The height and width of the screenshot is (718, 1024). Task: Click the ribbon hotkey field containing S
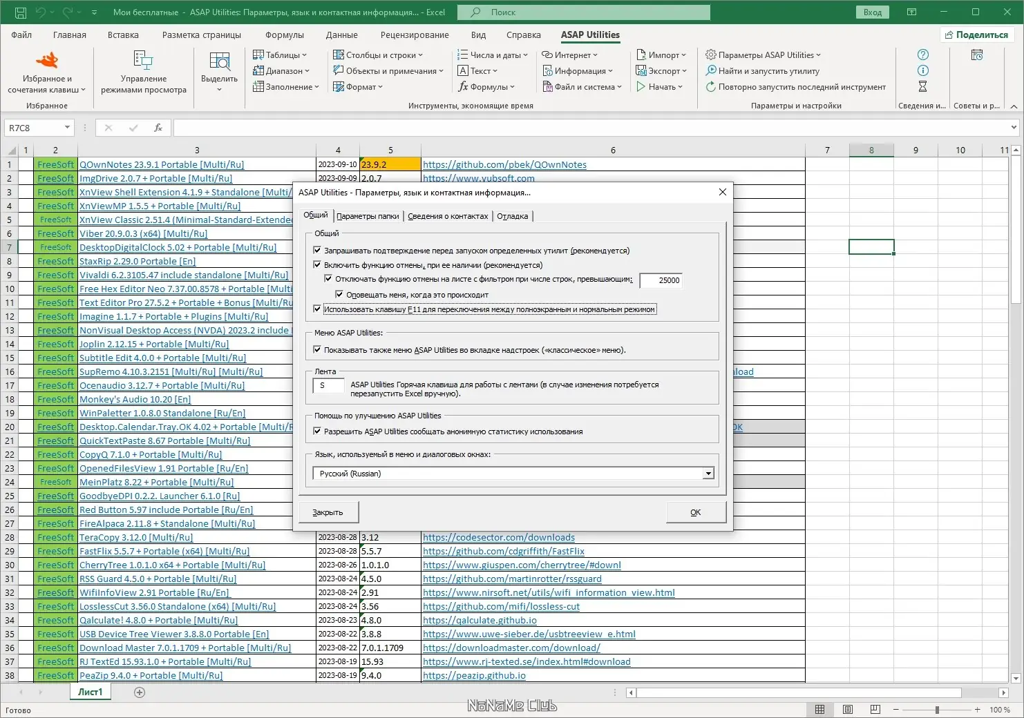(x=328, y=385)
